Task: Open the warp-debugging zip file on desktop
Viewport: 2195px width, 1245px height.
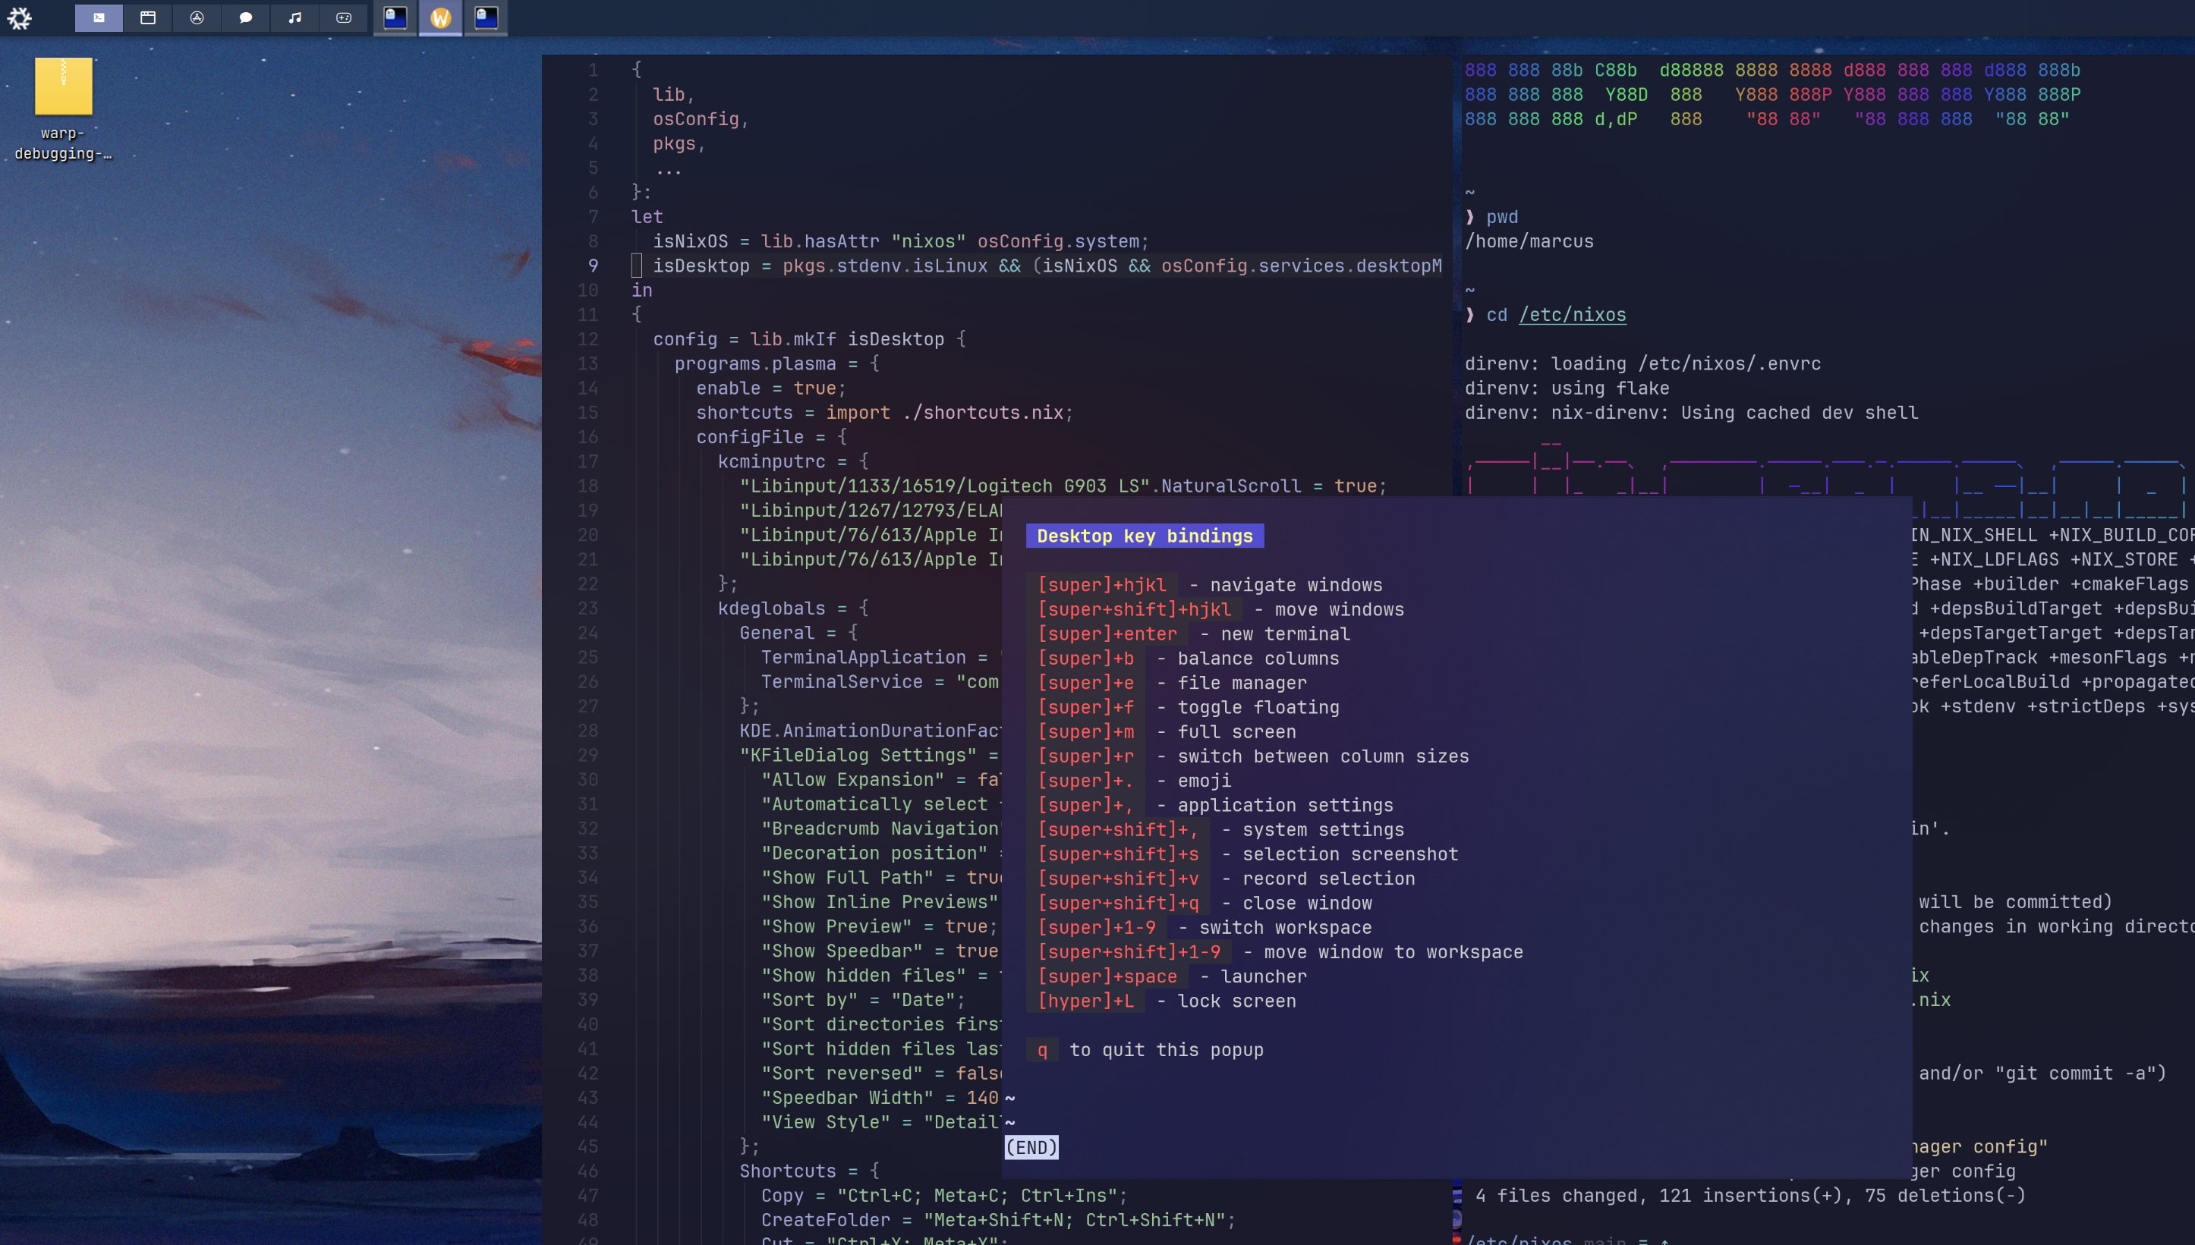Action: coord(63,87)
